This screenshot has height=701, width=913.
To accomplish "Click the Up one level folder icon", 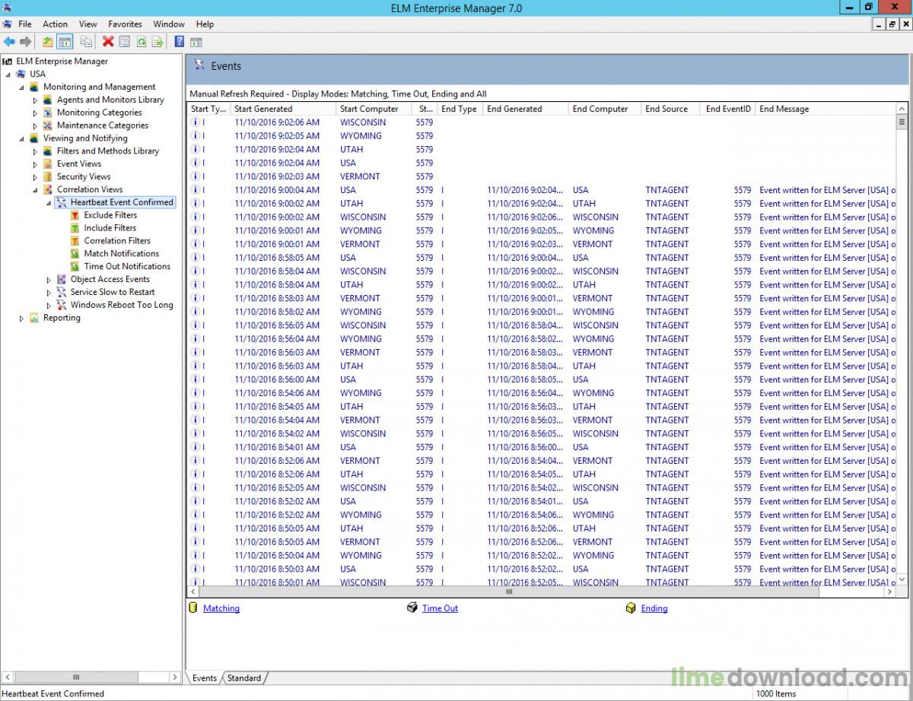I will (x=48, y=42).
